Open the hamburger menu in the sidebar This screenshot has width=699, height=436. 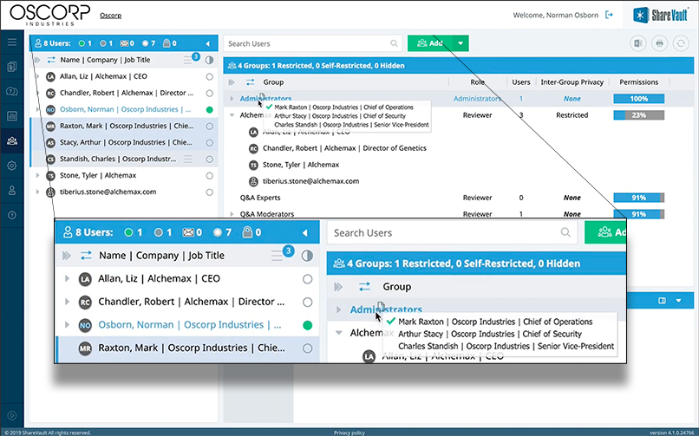(x=12, y=42)
